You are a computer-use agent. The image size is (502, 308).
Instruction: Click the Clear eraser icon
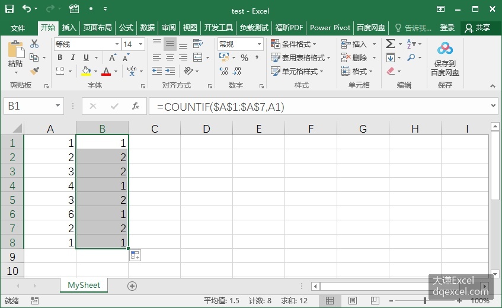pyautogui.click(x=391, y=71)
